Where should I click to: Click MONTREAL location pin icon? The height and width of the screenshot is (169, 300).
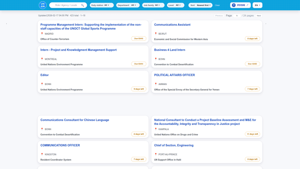click(x=42, y=59)
